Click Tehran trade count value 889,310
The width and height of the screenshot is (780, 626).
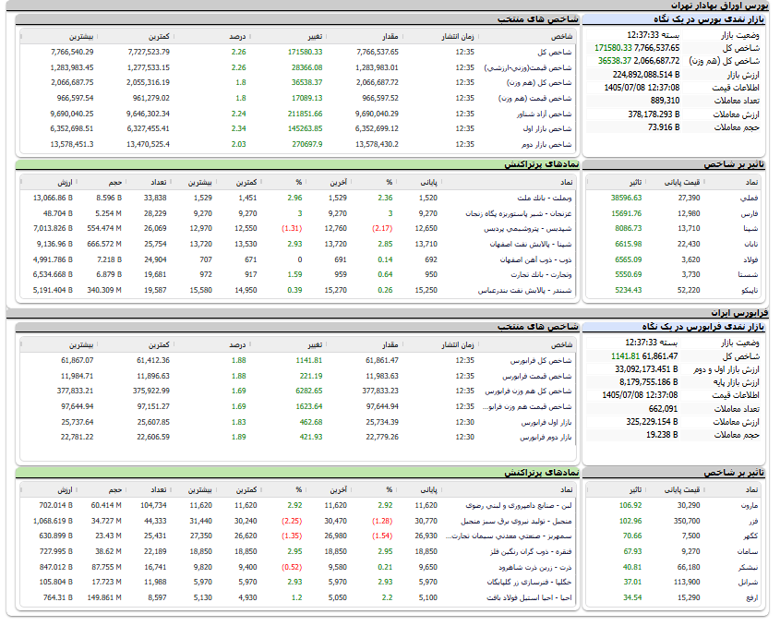tap(666, 101)
